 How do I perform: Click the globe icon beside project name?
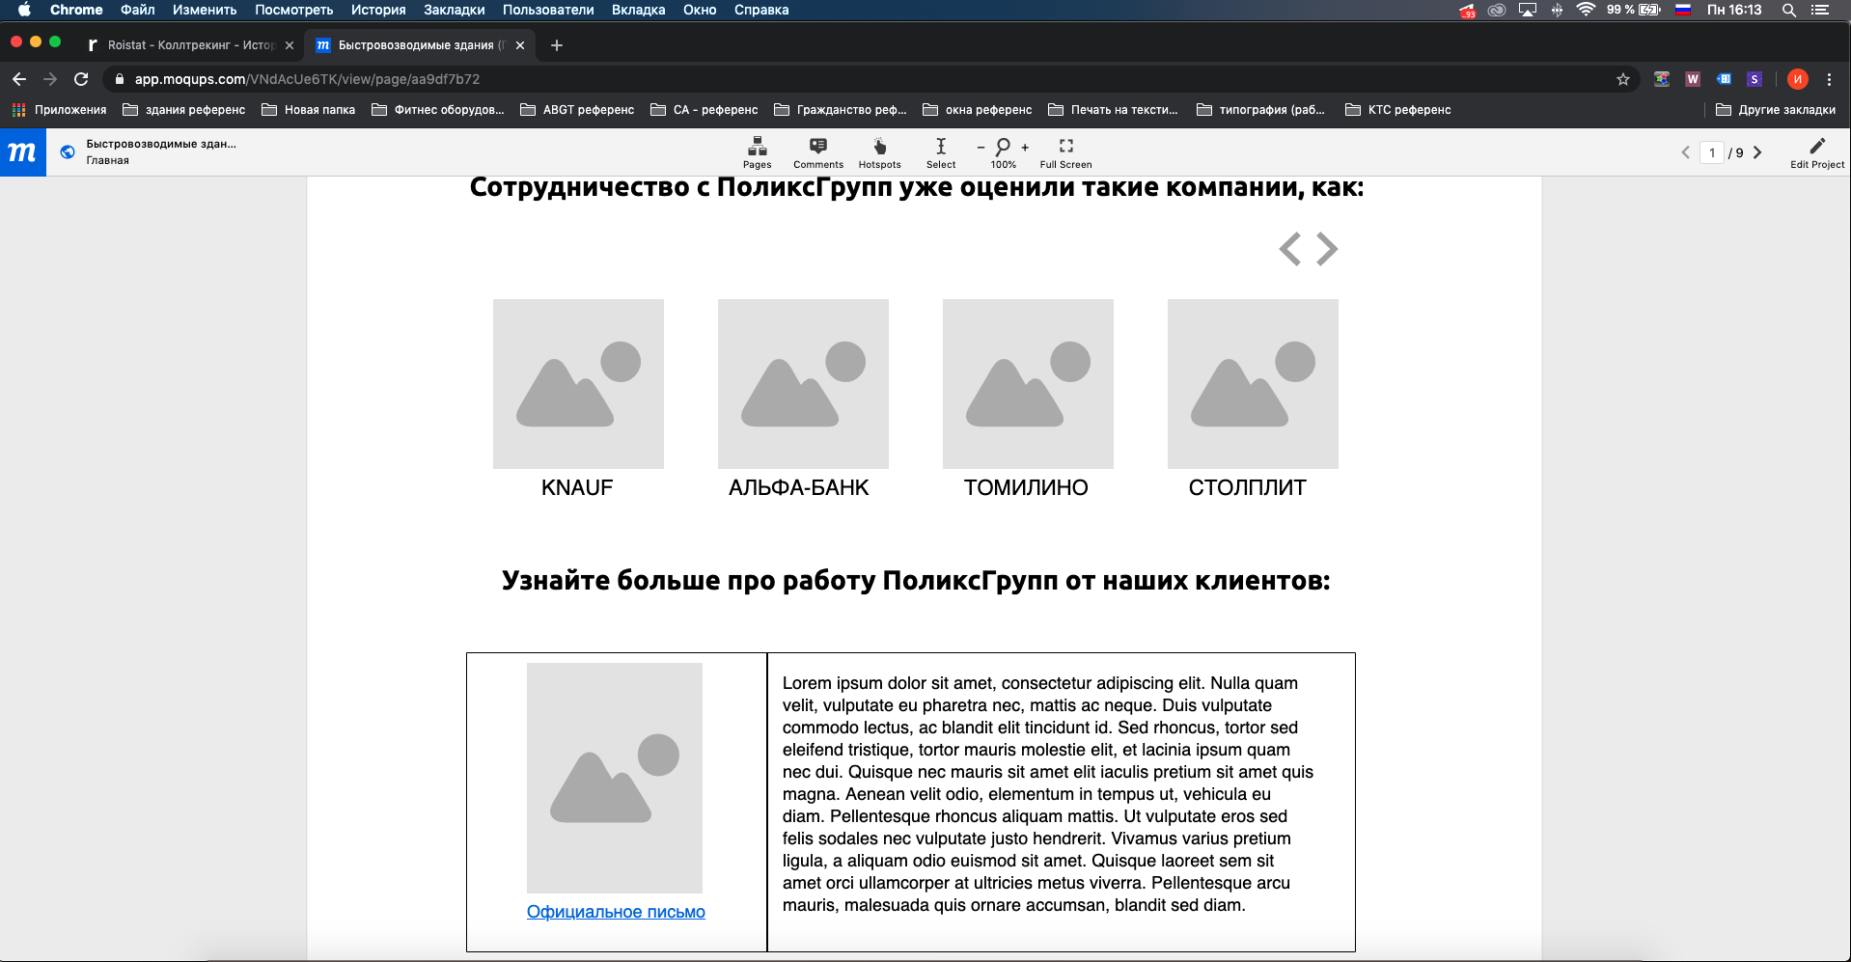pos(68,151)
